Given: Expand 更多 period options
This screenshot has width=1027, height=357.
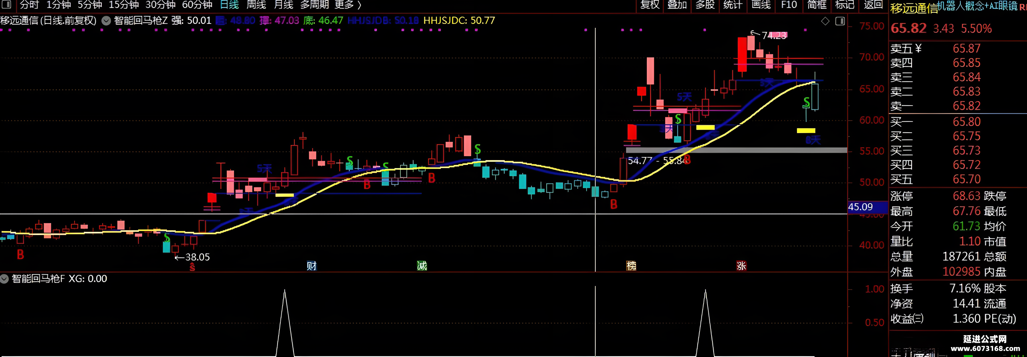Looking at the screenshot, I should (348, 5).
